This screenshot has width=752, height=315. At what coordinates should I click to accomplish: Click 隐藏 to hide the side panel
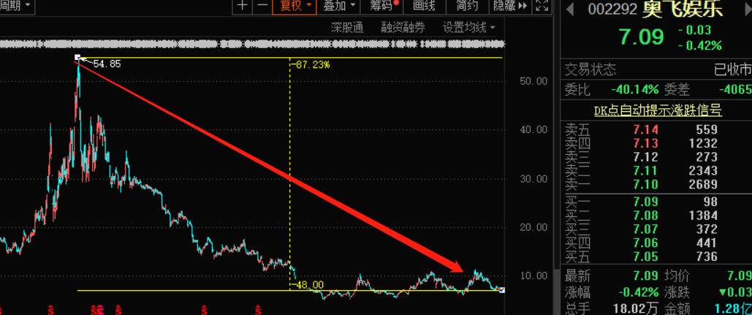pos(510,6)
